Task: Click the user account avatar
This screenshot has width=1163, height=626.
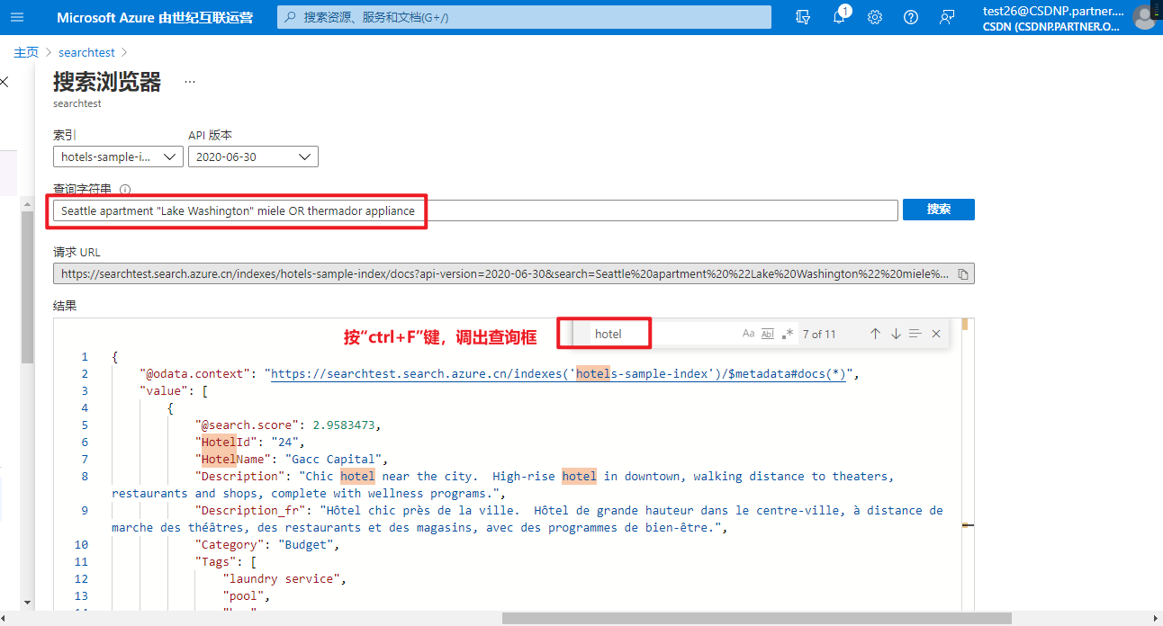Action: 1146,17
